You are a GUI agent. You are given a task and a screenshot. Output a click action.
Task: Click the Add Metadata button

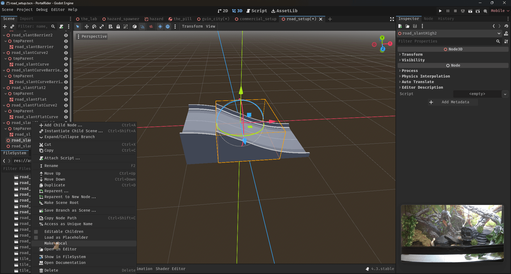tap(453, 102)
